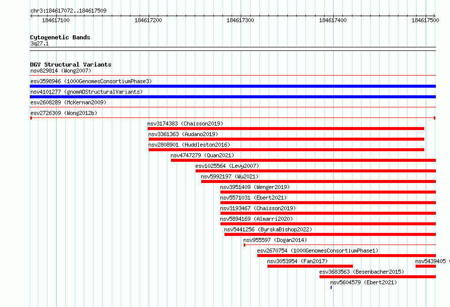Click ruler tick label 184617100

(x=56, y=20)
